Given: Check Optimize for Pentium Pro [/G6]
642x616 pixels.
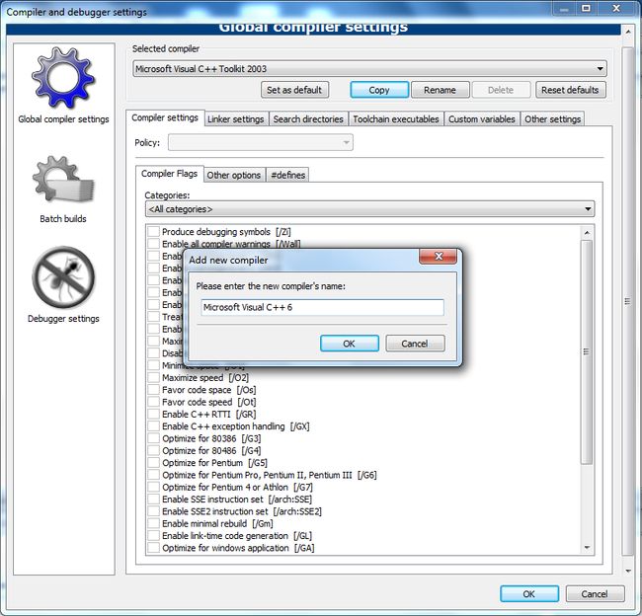Looking at the screenshot, I should tap(153, 475).
